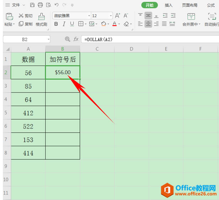Select cell containing 153
Viewport: 219px width, 200px height.
tap(28, 140)
